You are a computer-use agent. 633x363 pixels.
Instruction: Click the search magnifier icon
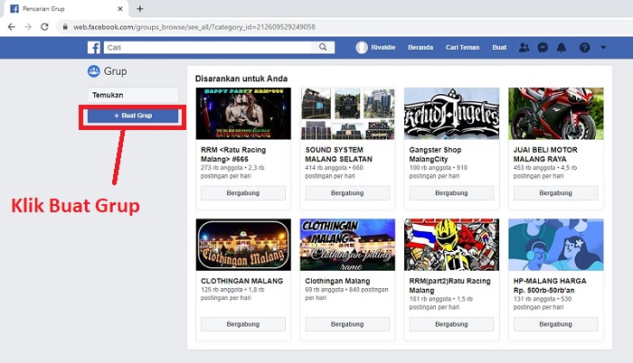323,47
